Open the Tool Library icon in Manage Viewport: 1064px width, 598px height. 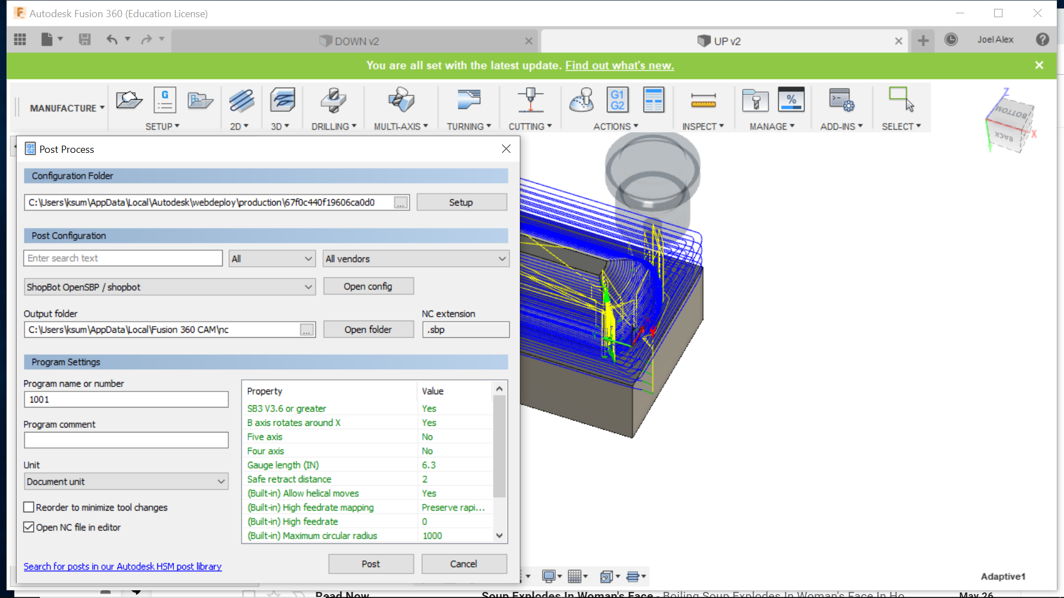point(755,101)
